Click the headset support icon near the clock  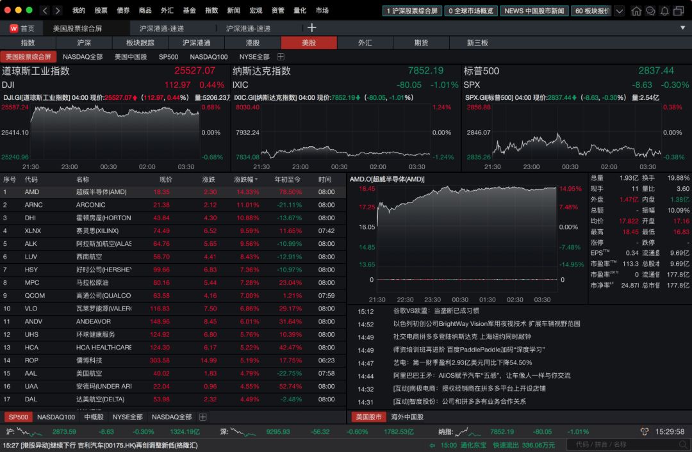(645, 431)
